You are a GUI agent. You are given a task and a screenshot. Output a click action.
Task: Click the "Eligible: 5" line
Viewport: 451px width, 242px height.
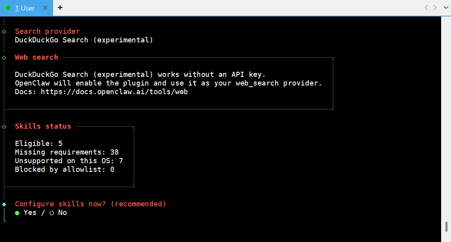pos(39,144)
